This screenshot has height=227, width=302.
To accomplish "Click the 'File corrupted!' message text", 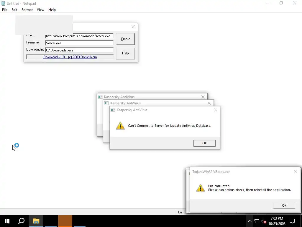I will (x=219, y=186).
